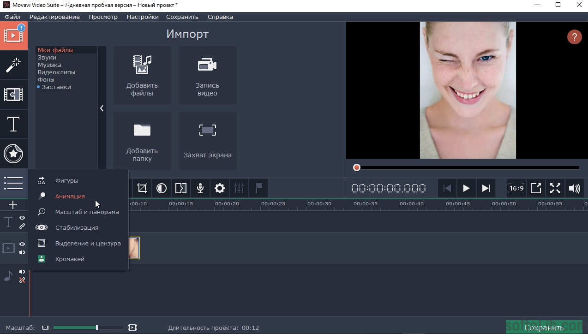The image size is (588, 334).
Task: Click the red Help question mark
Action: point(575,37)
